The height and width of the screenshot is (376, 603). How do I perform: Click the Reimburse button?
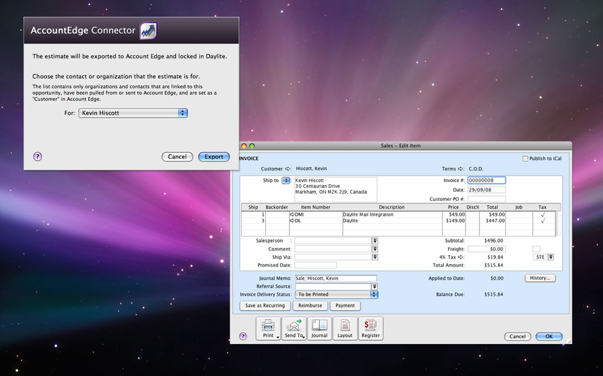point(311,306)
